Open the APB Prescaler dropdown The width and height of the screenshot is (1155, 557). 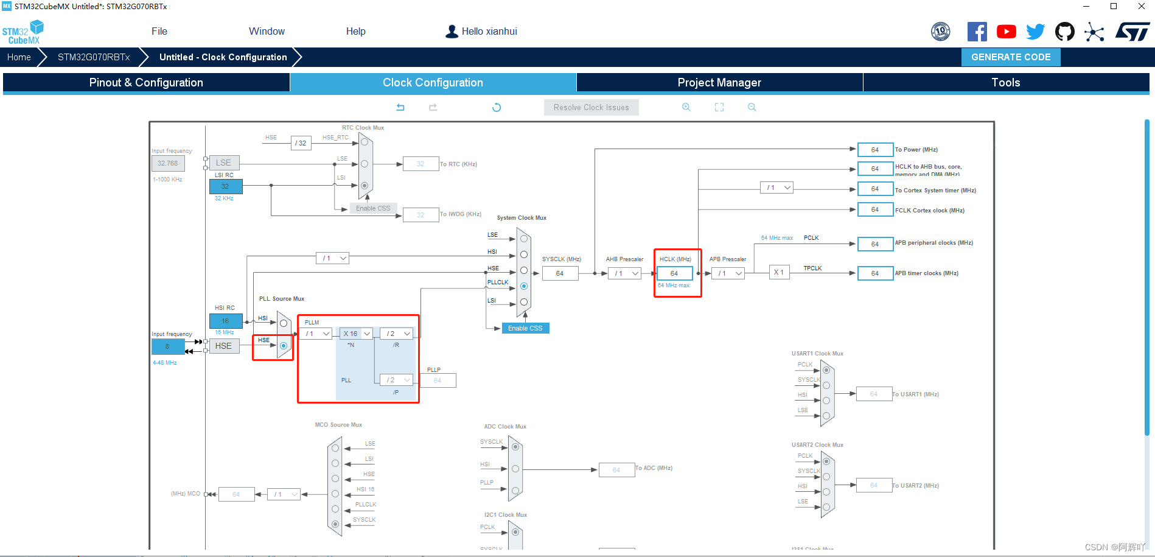point(728,273)
